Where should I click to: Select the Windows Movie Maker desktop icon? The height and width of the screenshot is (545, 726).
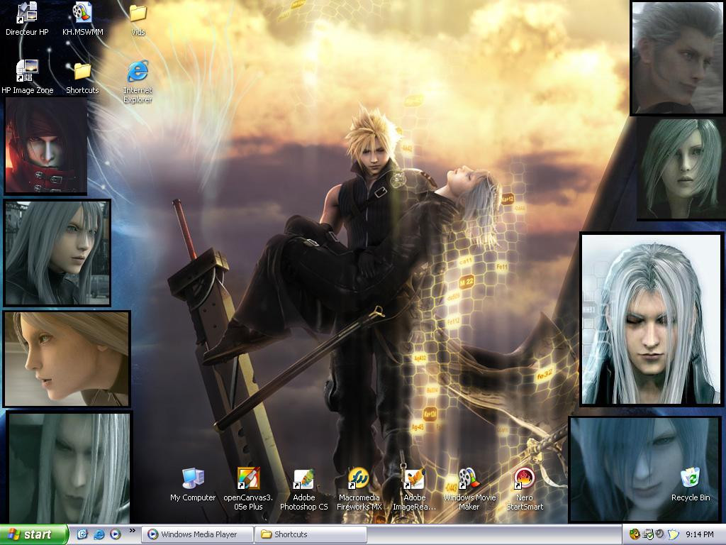(469, 489)
